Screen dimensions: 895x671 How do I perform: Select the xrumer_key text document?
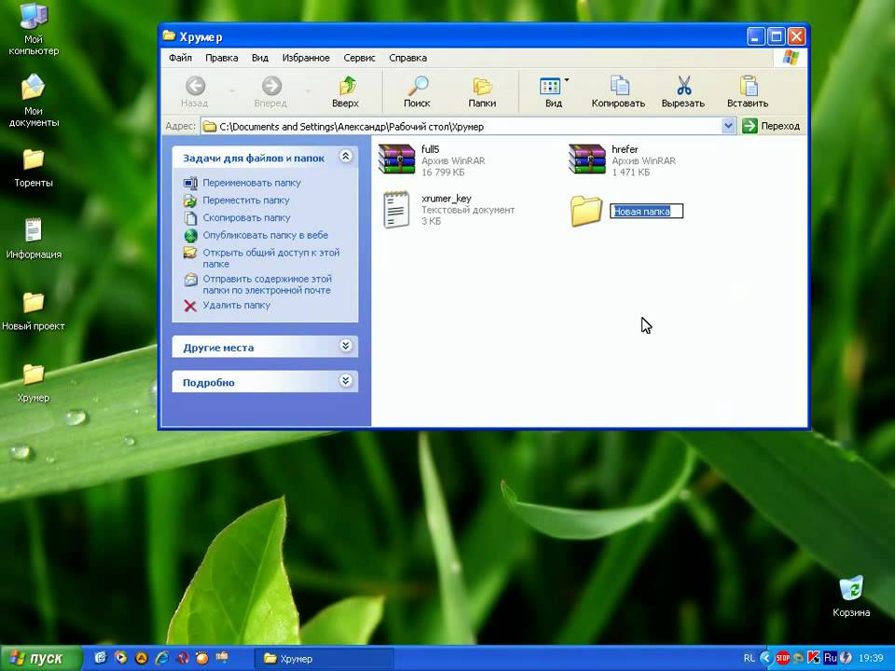[396, 210]
